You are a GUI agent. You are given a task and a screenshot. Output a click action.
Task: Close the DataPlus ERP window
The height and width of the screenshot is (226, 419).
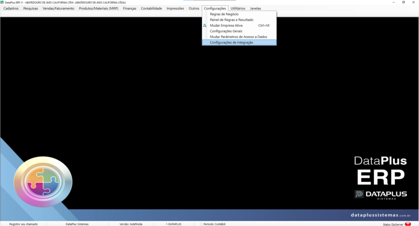pos(413,3)
